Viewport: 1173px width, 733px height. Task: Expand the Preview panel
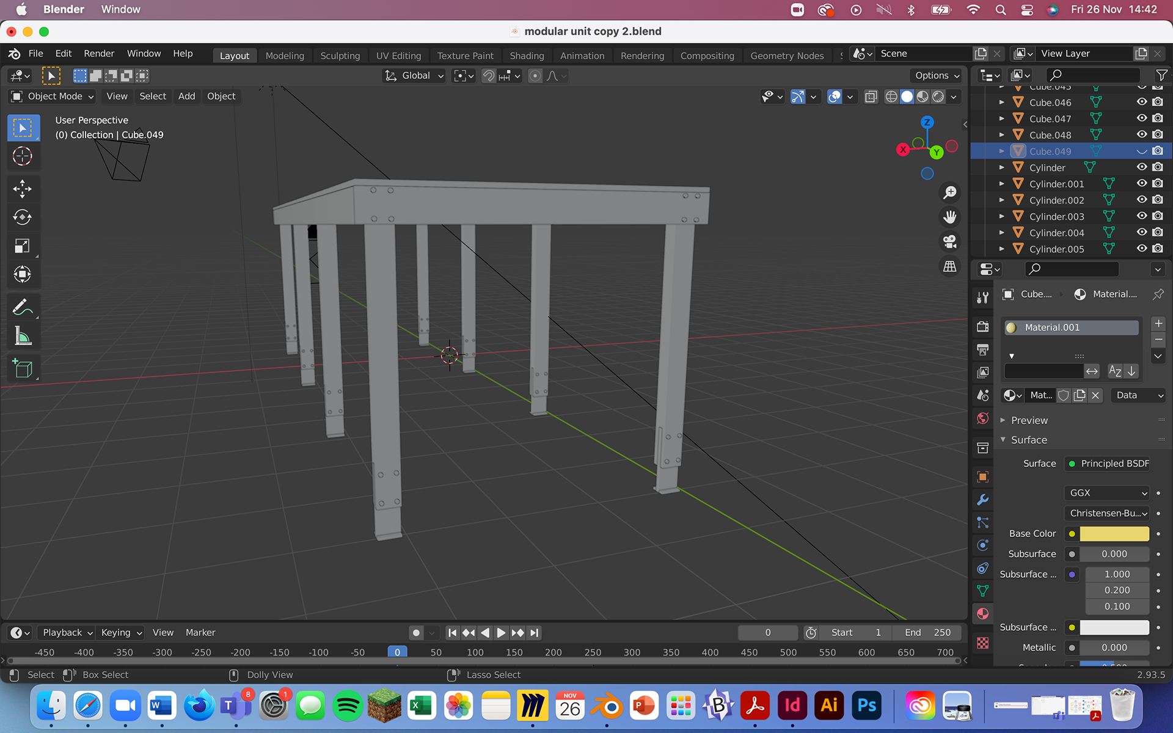click(1029, 420)
